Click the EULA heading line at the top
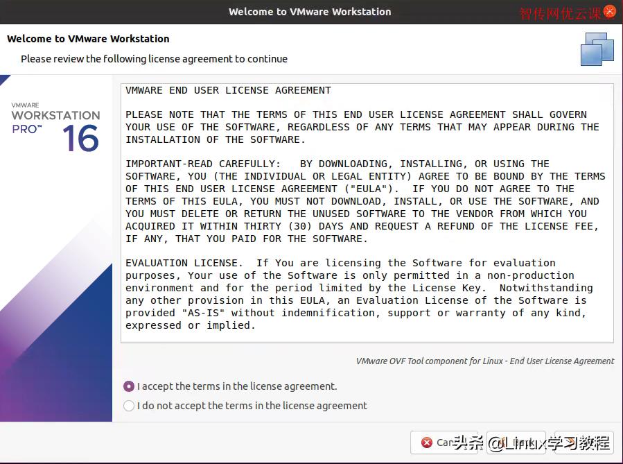This screenshot has height=464, width=623. (229, 89)
